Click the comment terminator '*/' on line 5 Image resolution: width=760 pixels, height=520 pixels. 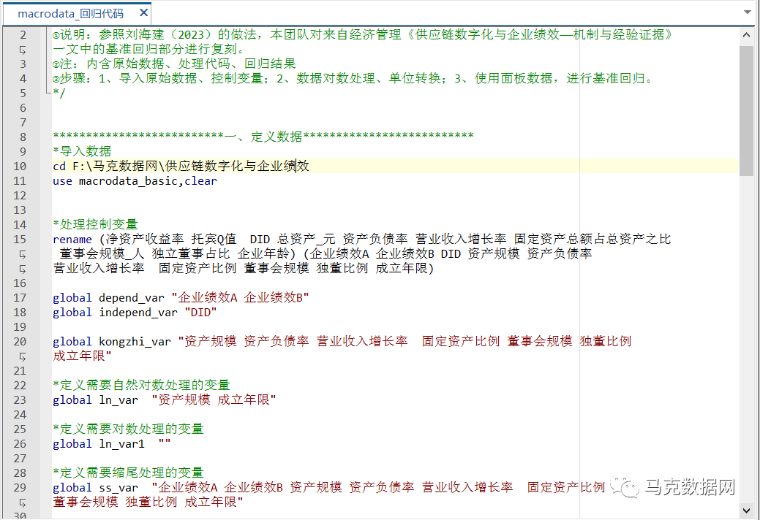59,93
